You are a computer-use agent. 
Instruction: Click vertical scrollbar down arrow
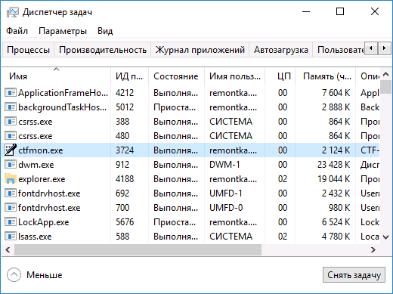(x=385, y=237)
